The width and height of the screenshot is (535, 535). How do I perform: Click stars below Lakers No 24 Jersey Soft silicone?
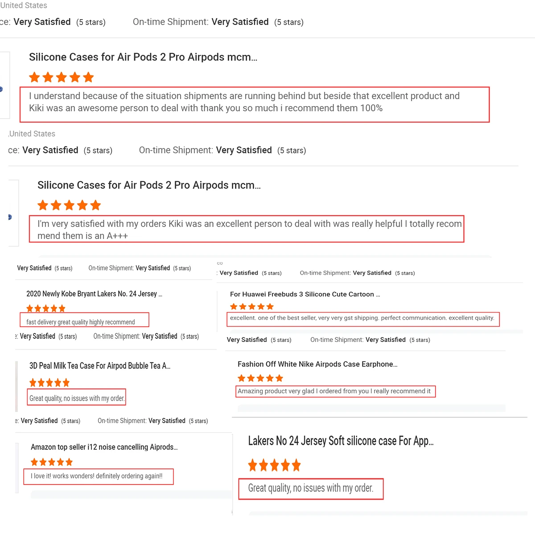[274, 466]
